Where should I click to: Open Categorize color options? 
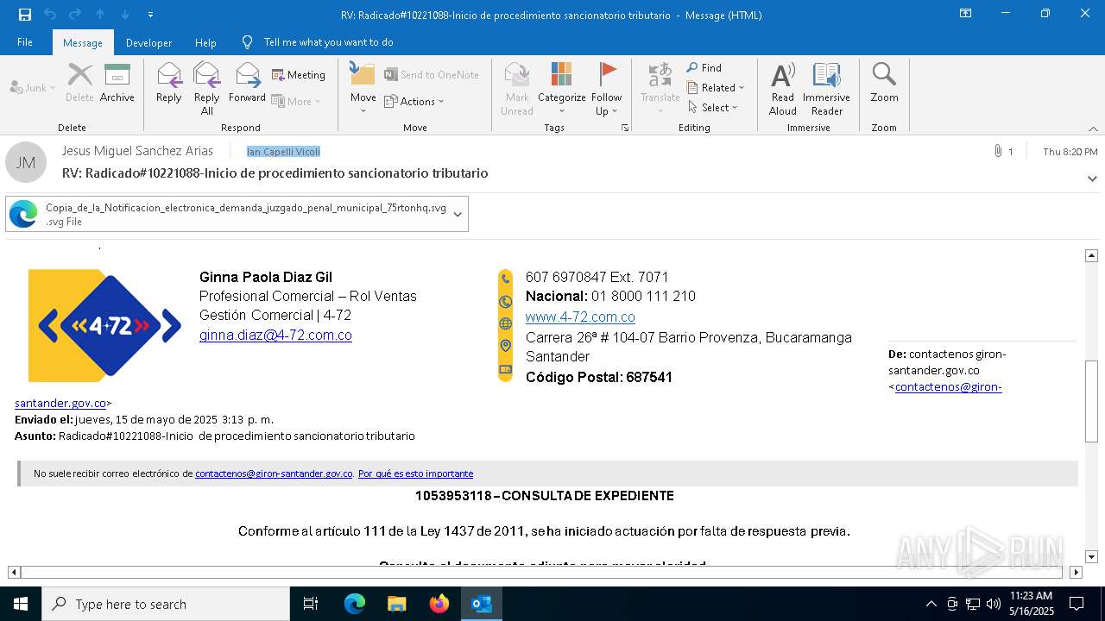click(x=562, y=89)
